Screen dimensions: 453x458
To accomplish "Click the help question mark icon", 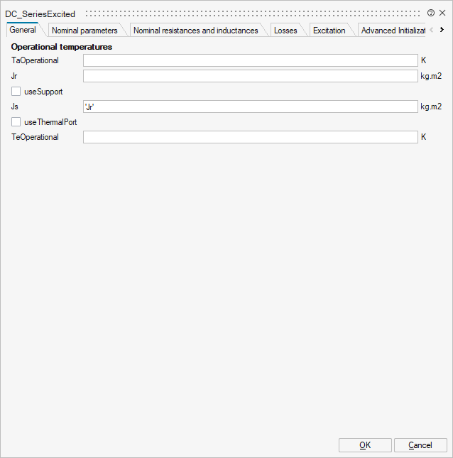I will pos(431,13).
